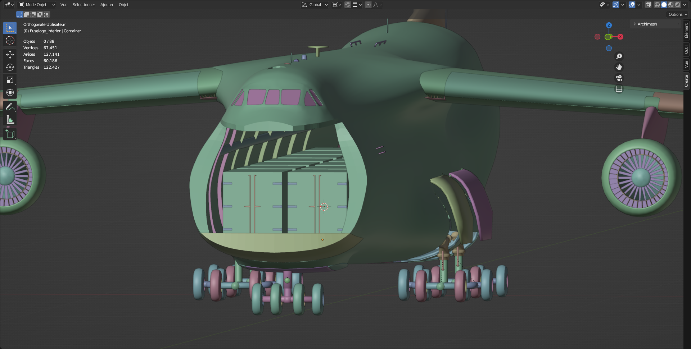The height and width of the screenshot is (349, 691).
Task: Open the Vue menu
Action: [64, 5]
